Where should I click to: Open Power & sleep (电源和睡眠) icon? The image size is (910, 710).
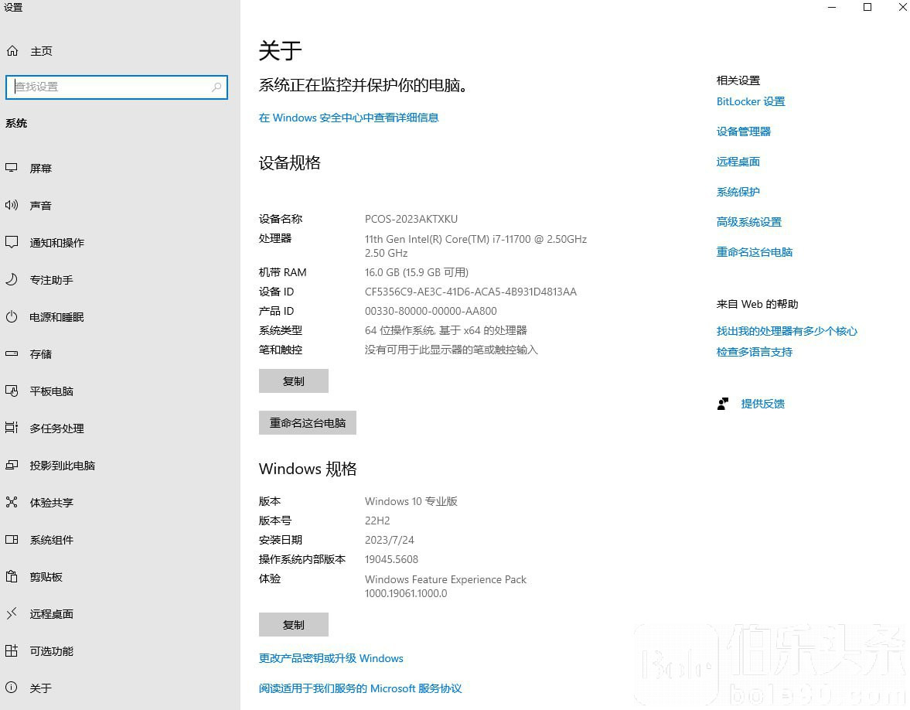point(12,317)
